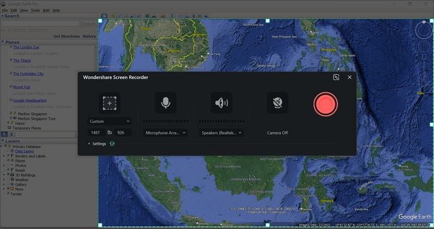Open the View menu
The height and width of the screenshot is (229, 434).
tap(24, 10)
